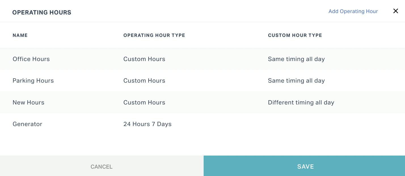Select the Generator operating hour
405x176 pixels.
(27, 124)
